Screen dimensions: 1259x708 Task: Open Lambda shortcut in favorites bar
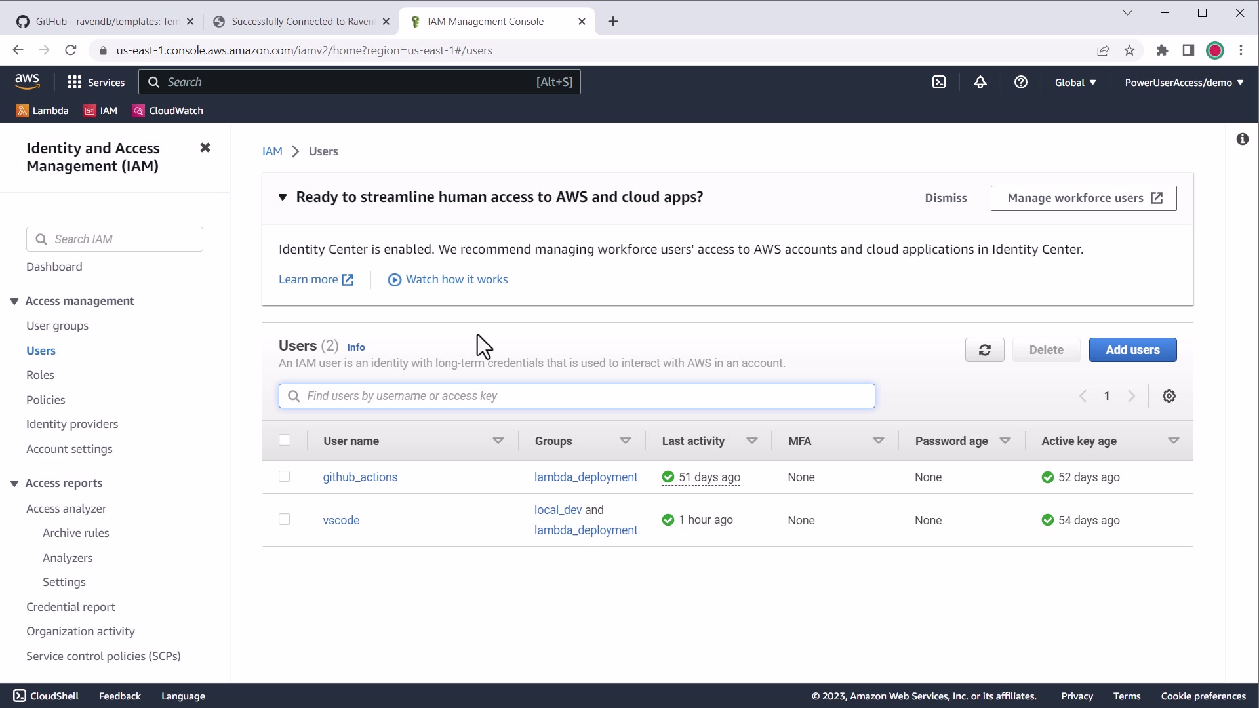click(x=42, y=111)
